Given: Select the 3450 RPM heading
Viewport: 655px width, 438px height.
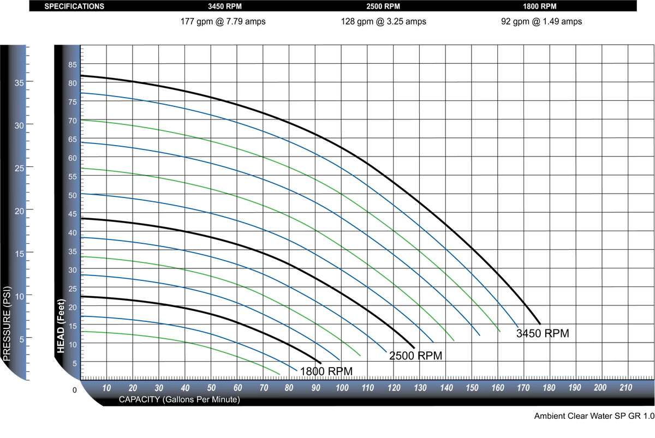Looking at the screenshot, I should 225,7.
